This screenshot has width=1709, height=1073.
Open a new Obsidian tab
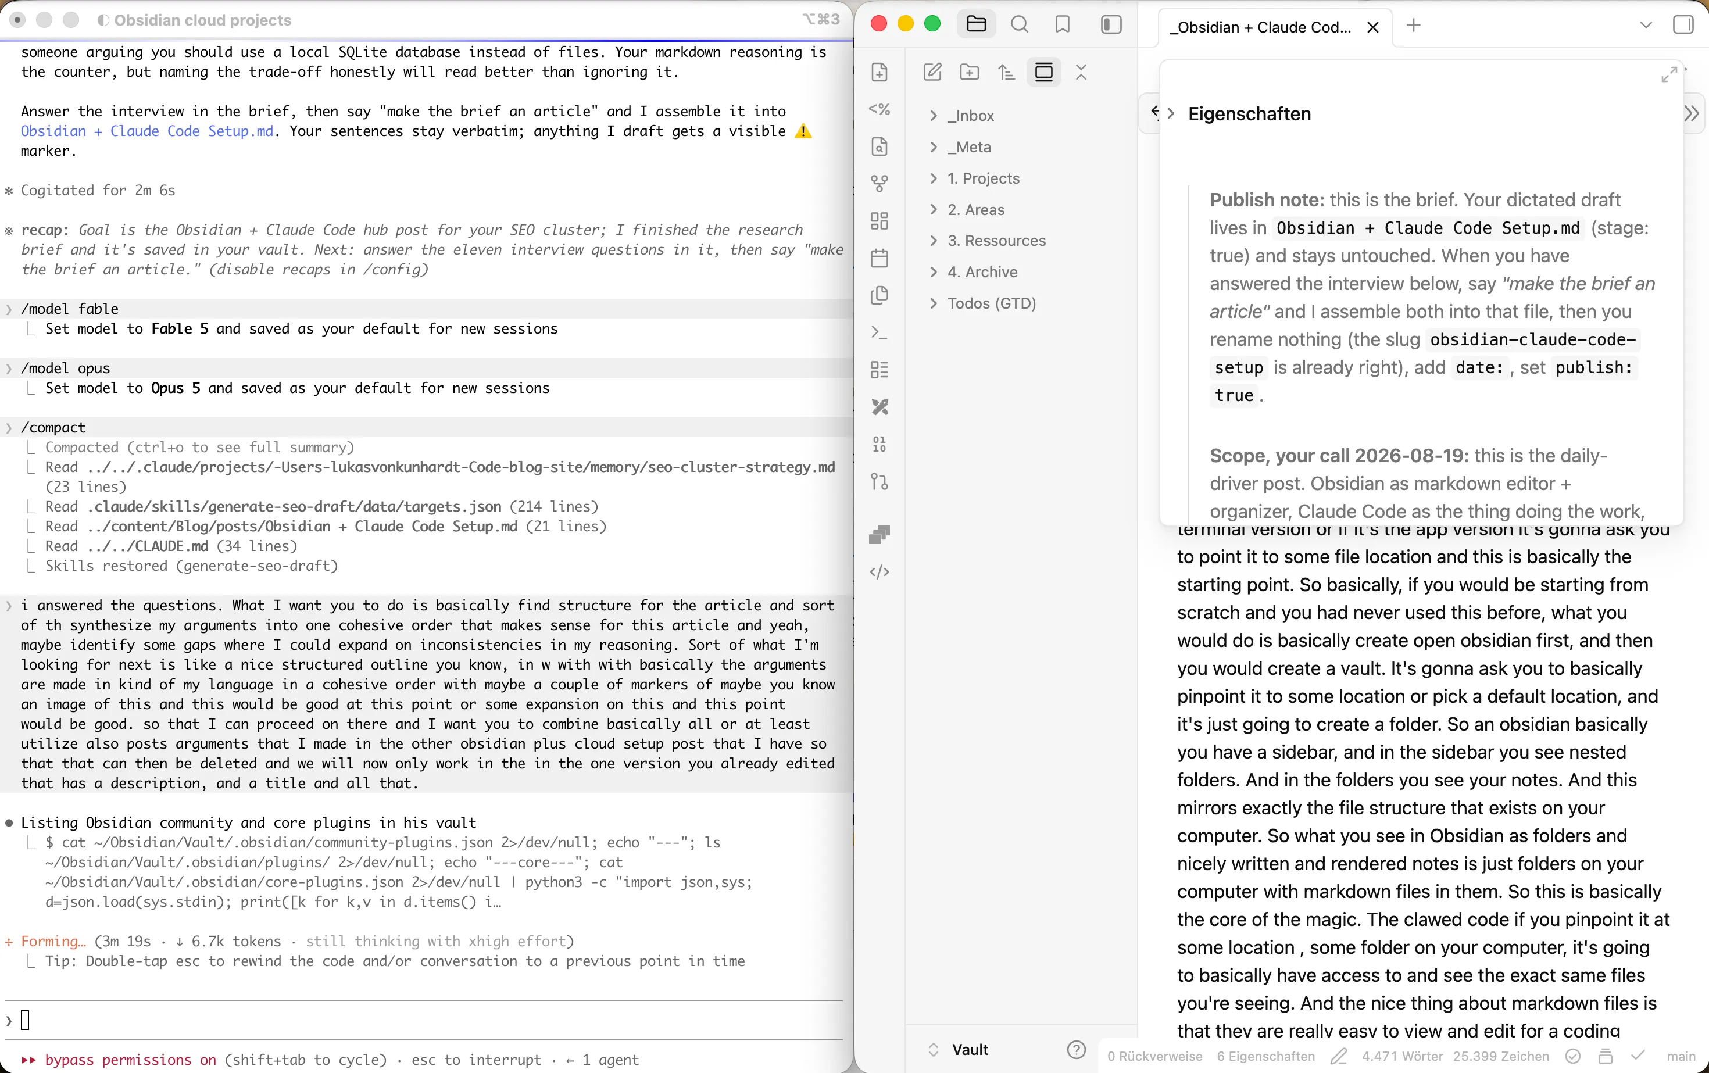click(x=1414, y=26)
